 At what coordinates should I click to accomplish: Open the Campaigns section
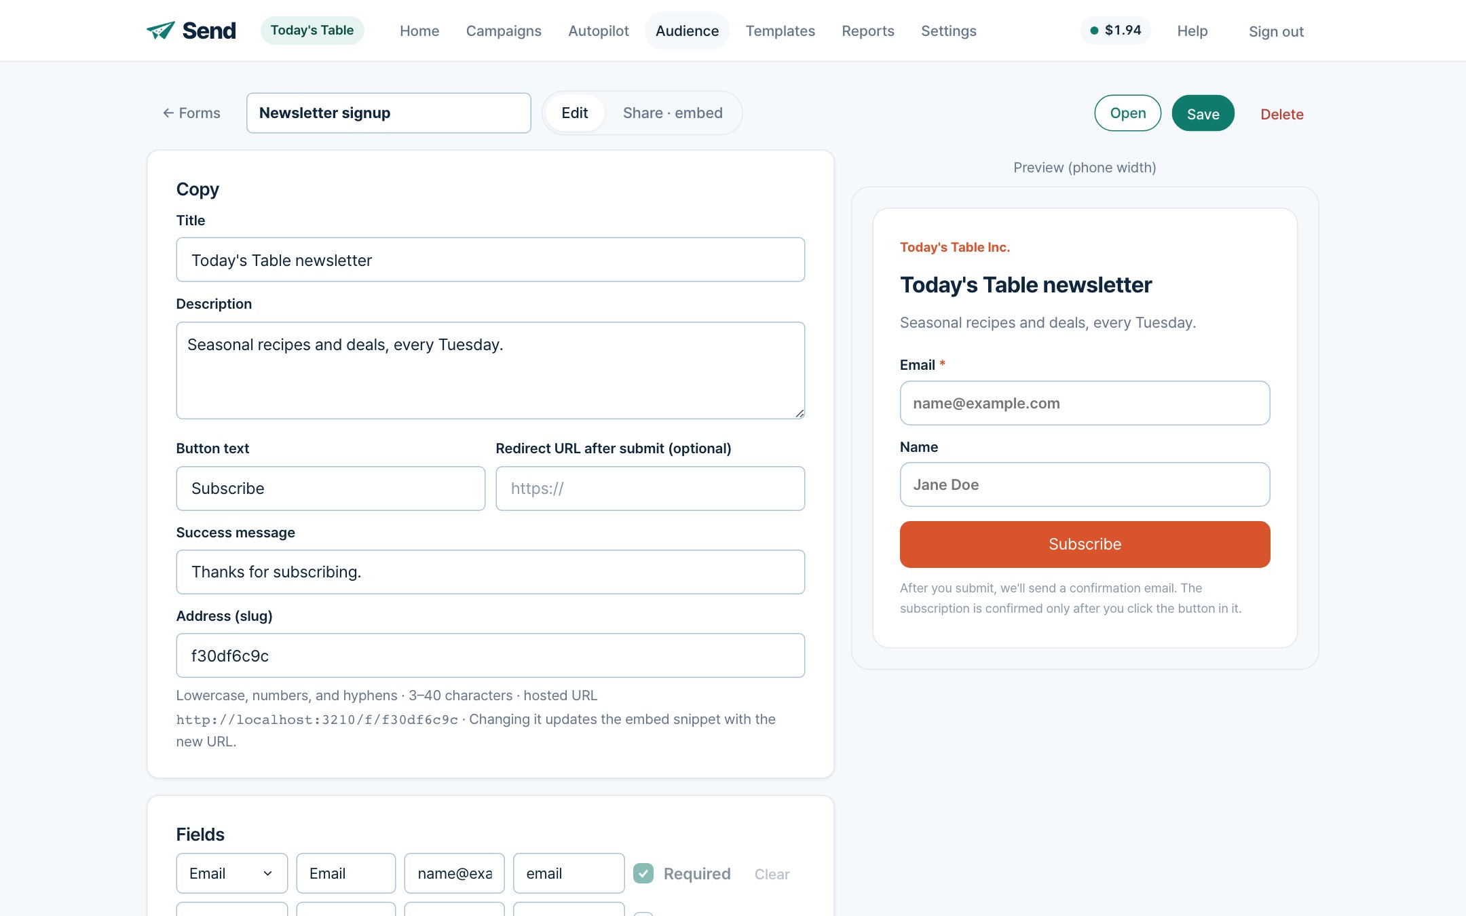tap(504, 31)
